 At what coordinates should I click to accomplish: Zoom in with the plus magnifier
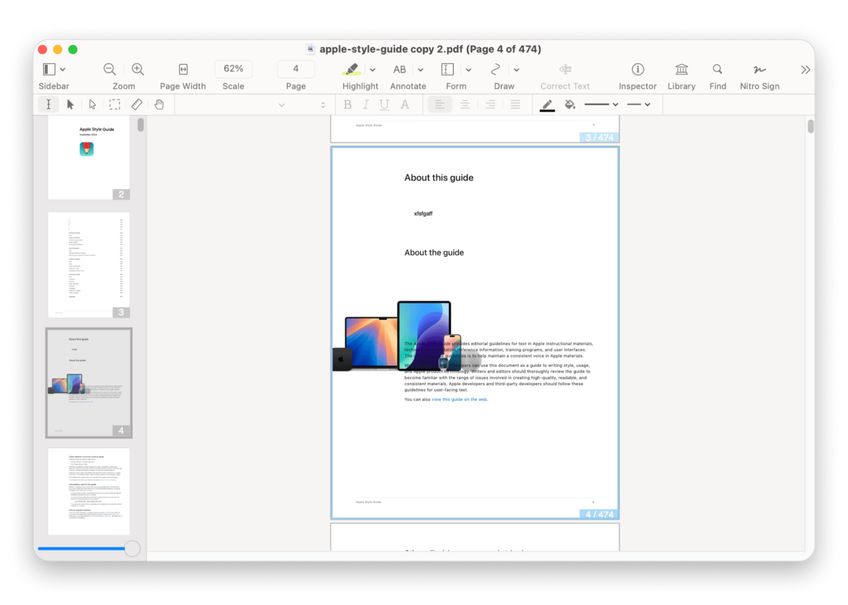(138, 69)
